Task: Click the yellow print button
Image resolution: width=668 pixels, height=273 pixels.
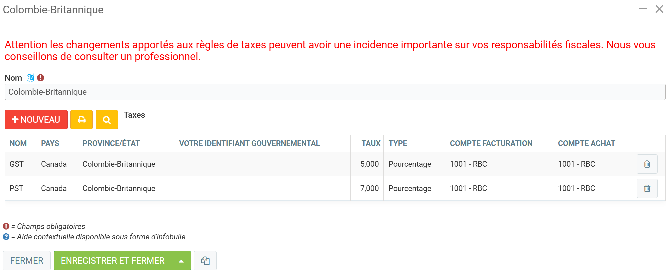Action: click(81, 120)
